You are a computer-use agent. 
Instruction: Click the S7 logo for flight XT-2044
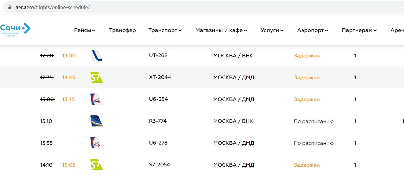pos(97,77)
